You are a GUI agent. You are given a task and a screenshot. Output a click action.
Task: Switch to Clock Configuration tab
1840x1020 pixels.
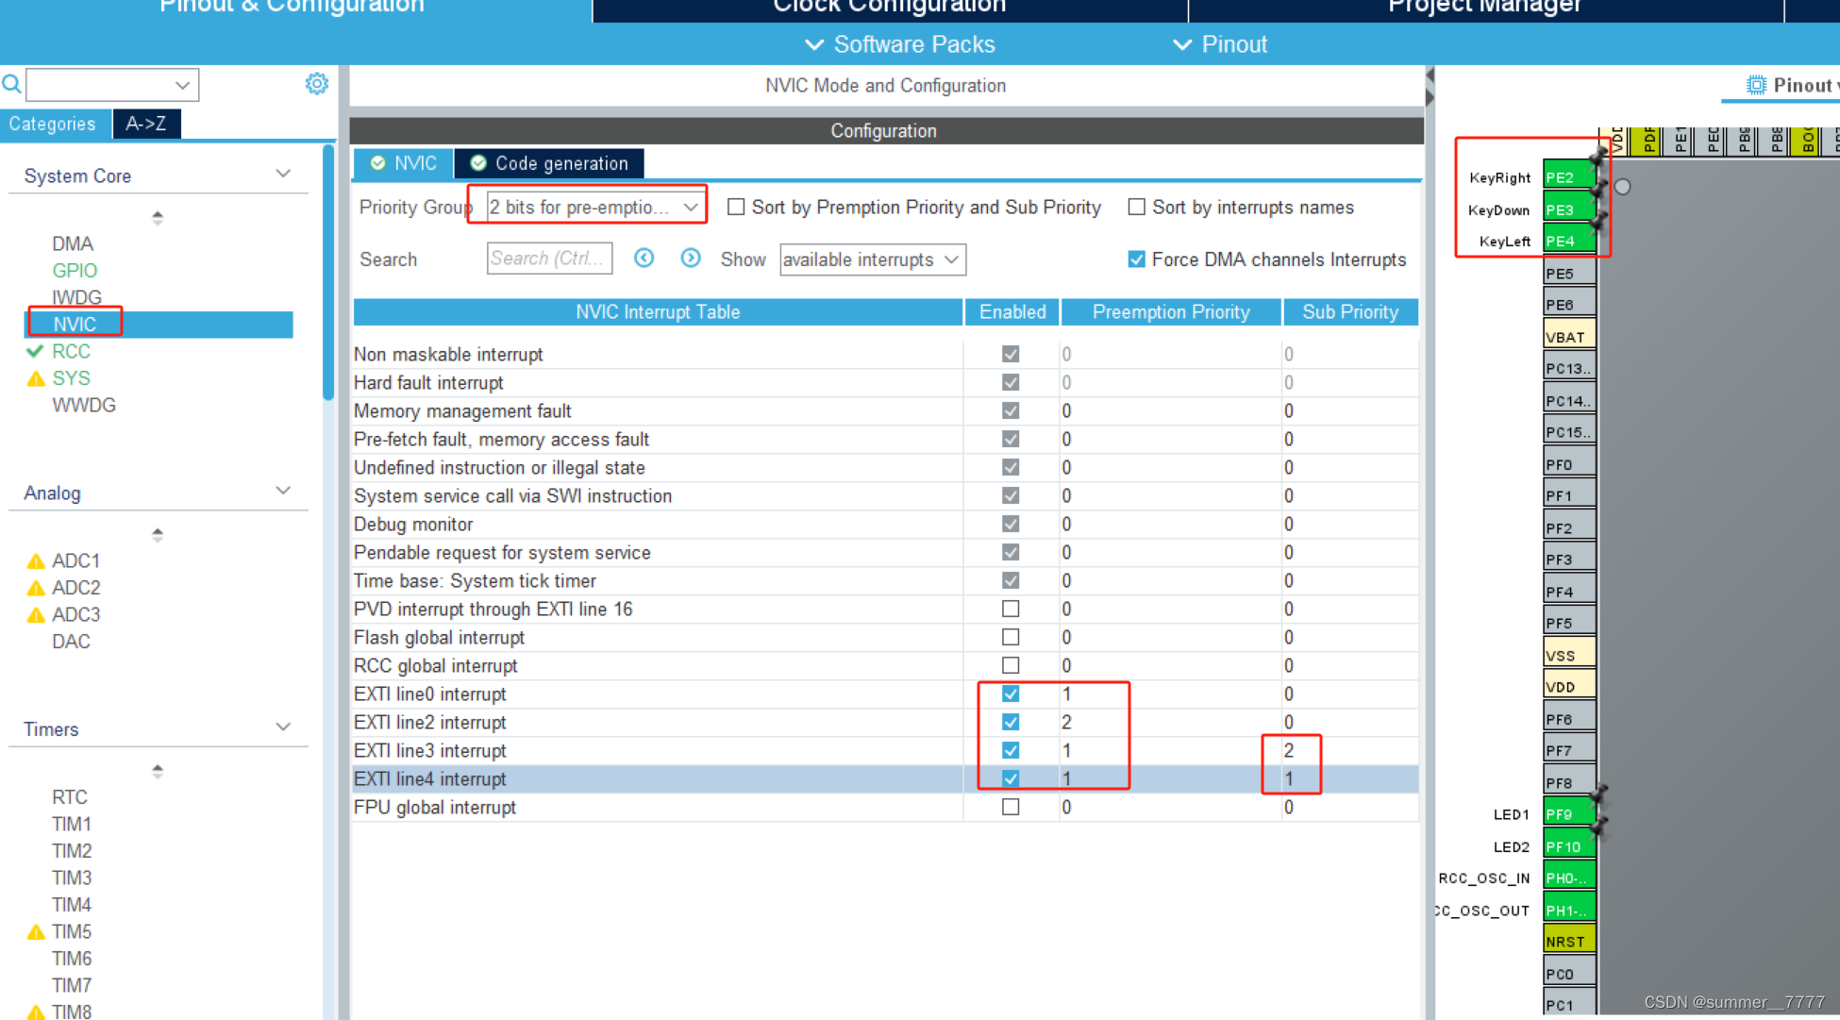point(890,8)
